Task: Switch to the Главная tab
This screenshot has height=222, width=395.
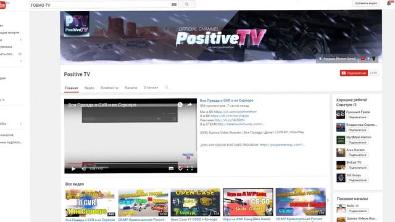Action: pos(72,88)
